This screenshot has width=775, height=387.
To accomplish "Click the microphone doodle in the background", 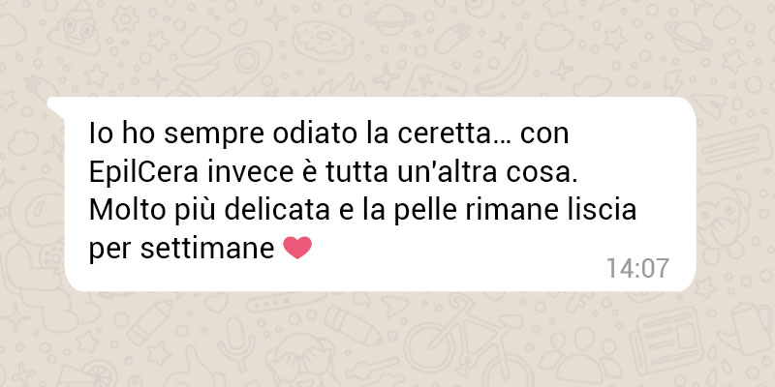I will pos(237,341).
